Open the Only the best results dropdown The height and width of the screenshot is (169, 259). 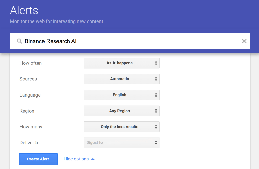(119, 127)
